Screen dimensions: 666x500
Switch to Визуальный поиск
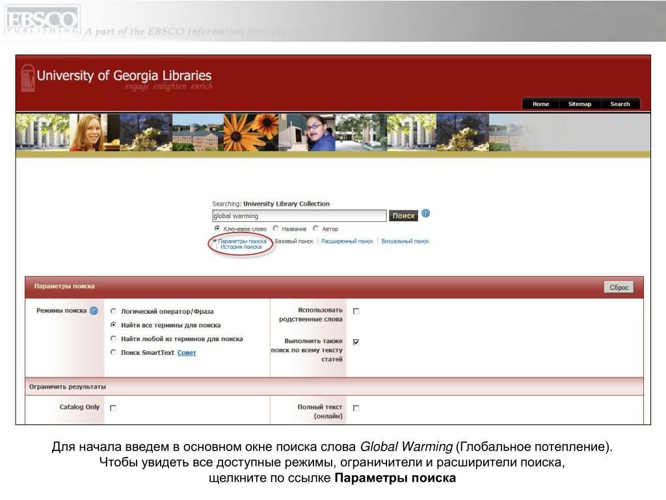(405, 241)
